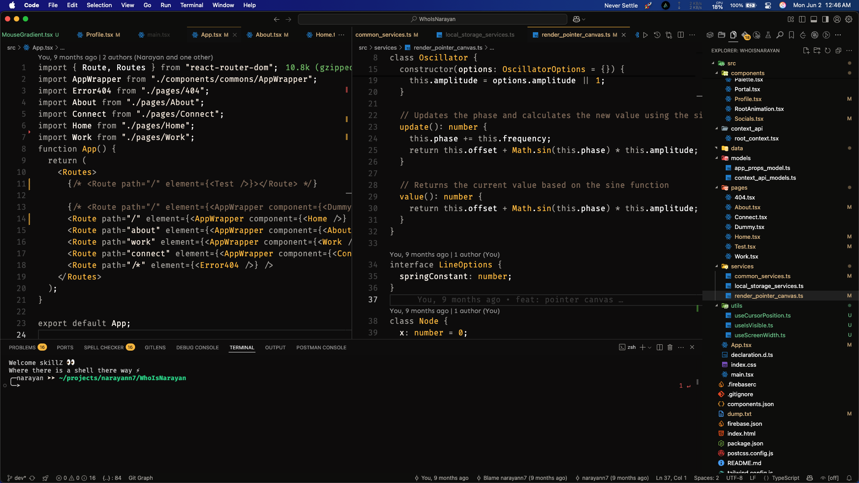Refresh the Explorer file tree
This screenshot has height=483, width=859.
pyautogui.click(x=828, y=51)
